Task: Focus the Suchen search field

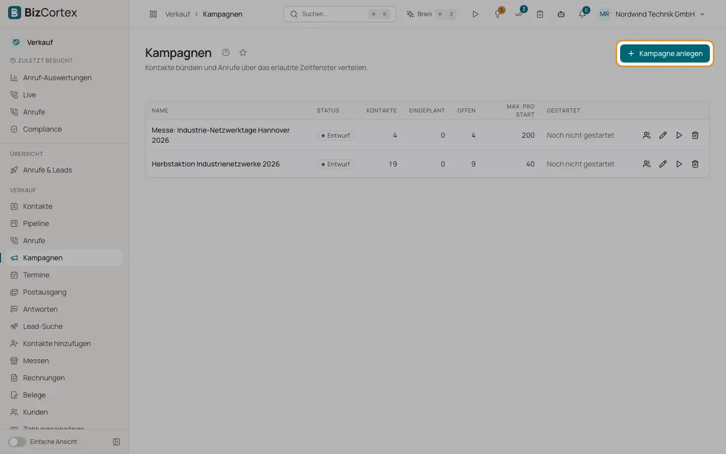Action: (x=340, y=14)
